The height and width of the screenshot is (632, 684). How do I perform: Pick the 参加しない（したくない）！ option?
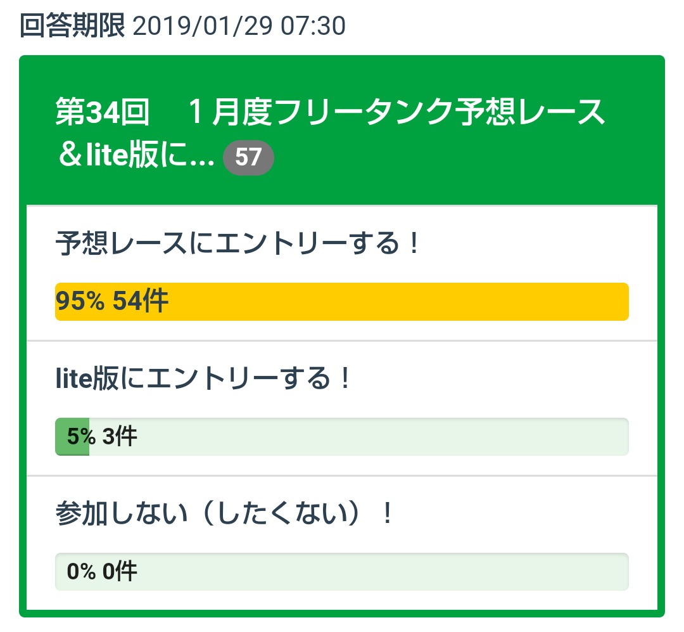[224, 513]
